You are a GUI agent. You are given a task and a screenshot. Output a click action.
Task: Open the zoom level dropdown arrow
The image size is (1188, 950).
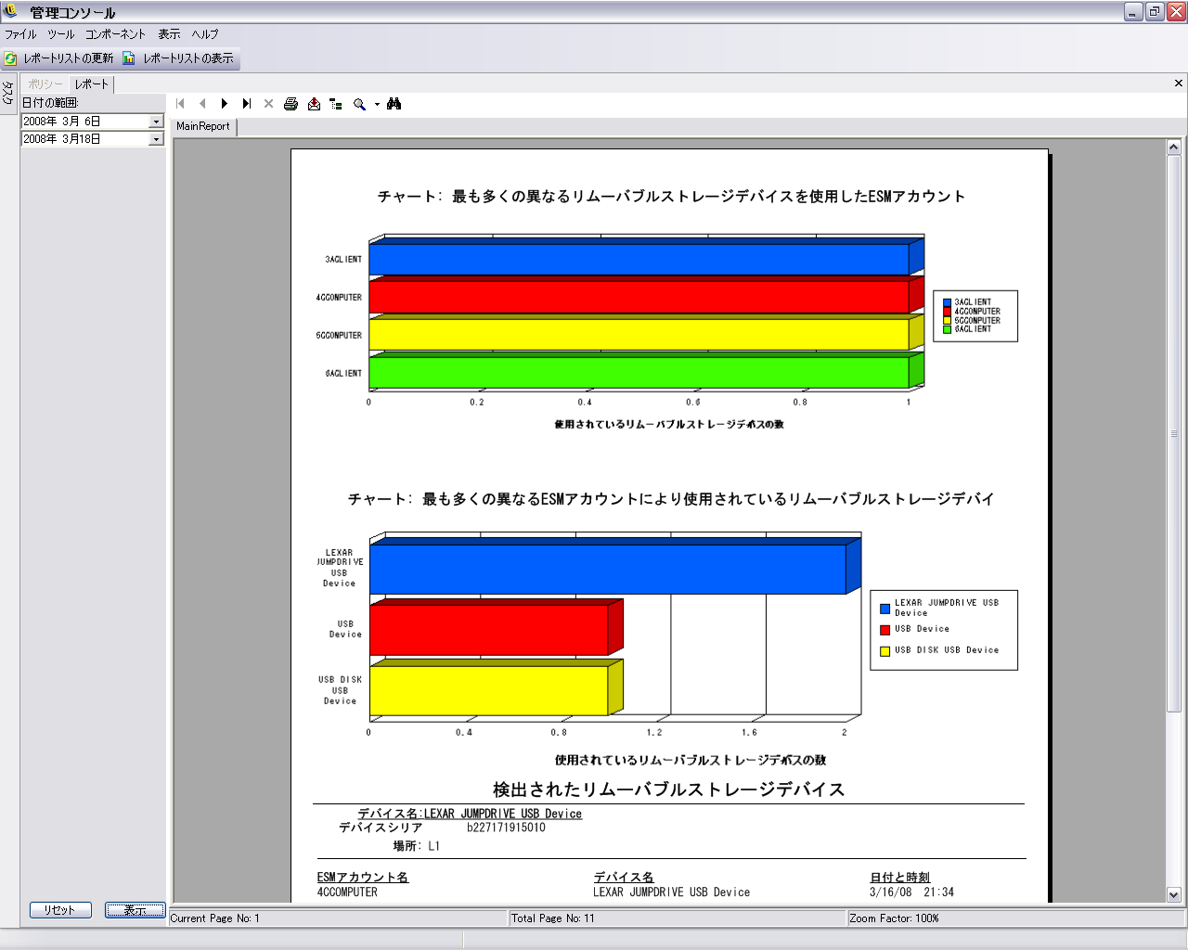tap(377, 105)
